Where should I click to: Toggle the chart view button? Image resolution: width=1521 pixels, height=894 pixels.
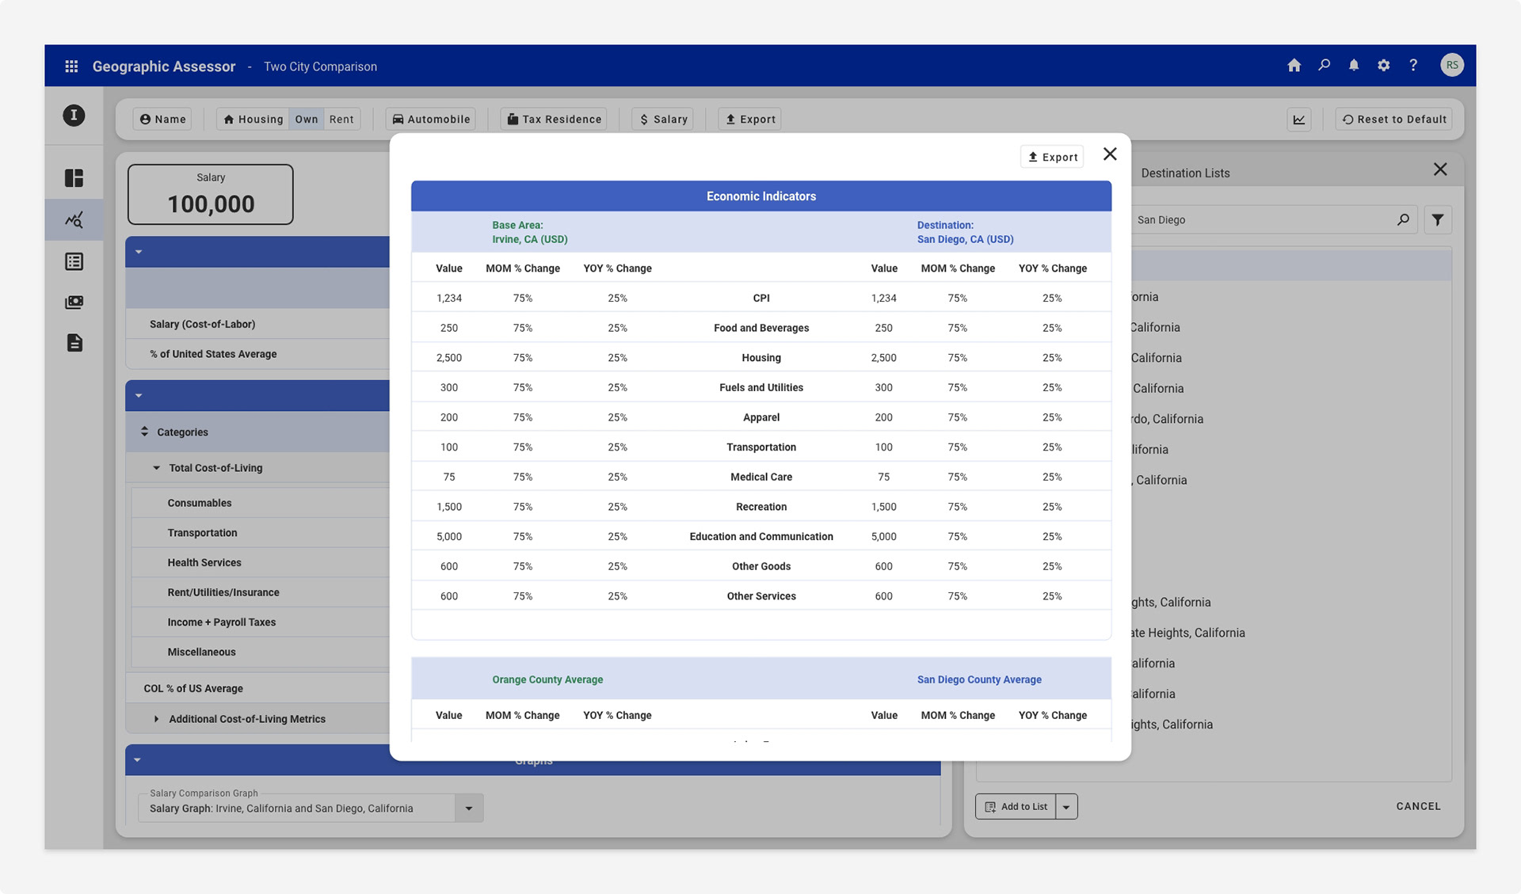1299,120
